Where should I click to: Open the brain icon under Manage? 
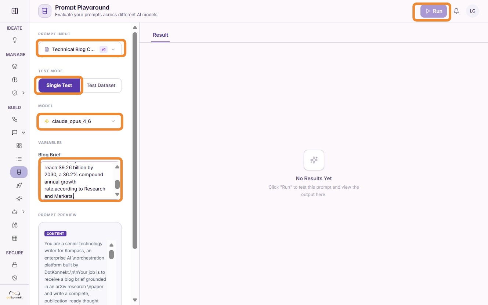click(x=15, y=80)
